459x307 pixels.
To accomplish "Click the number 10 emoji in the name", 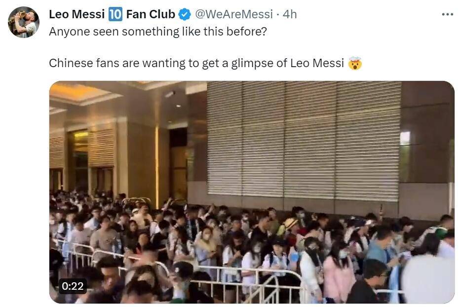I will pos(115,14).
